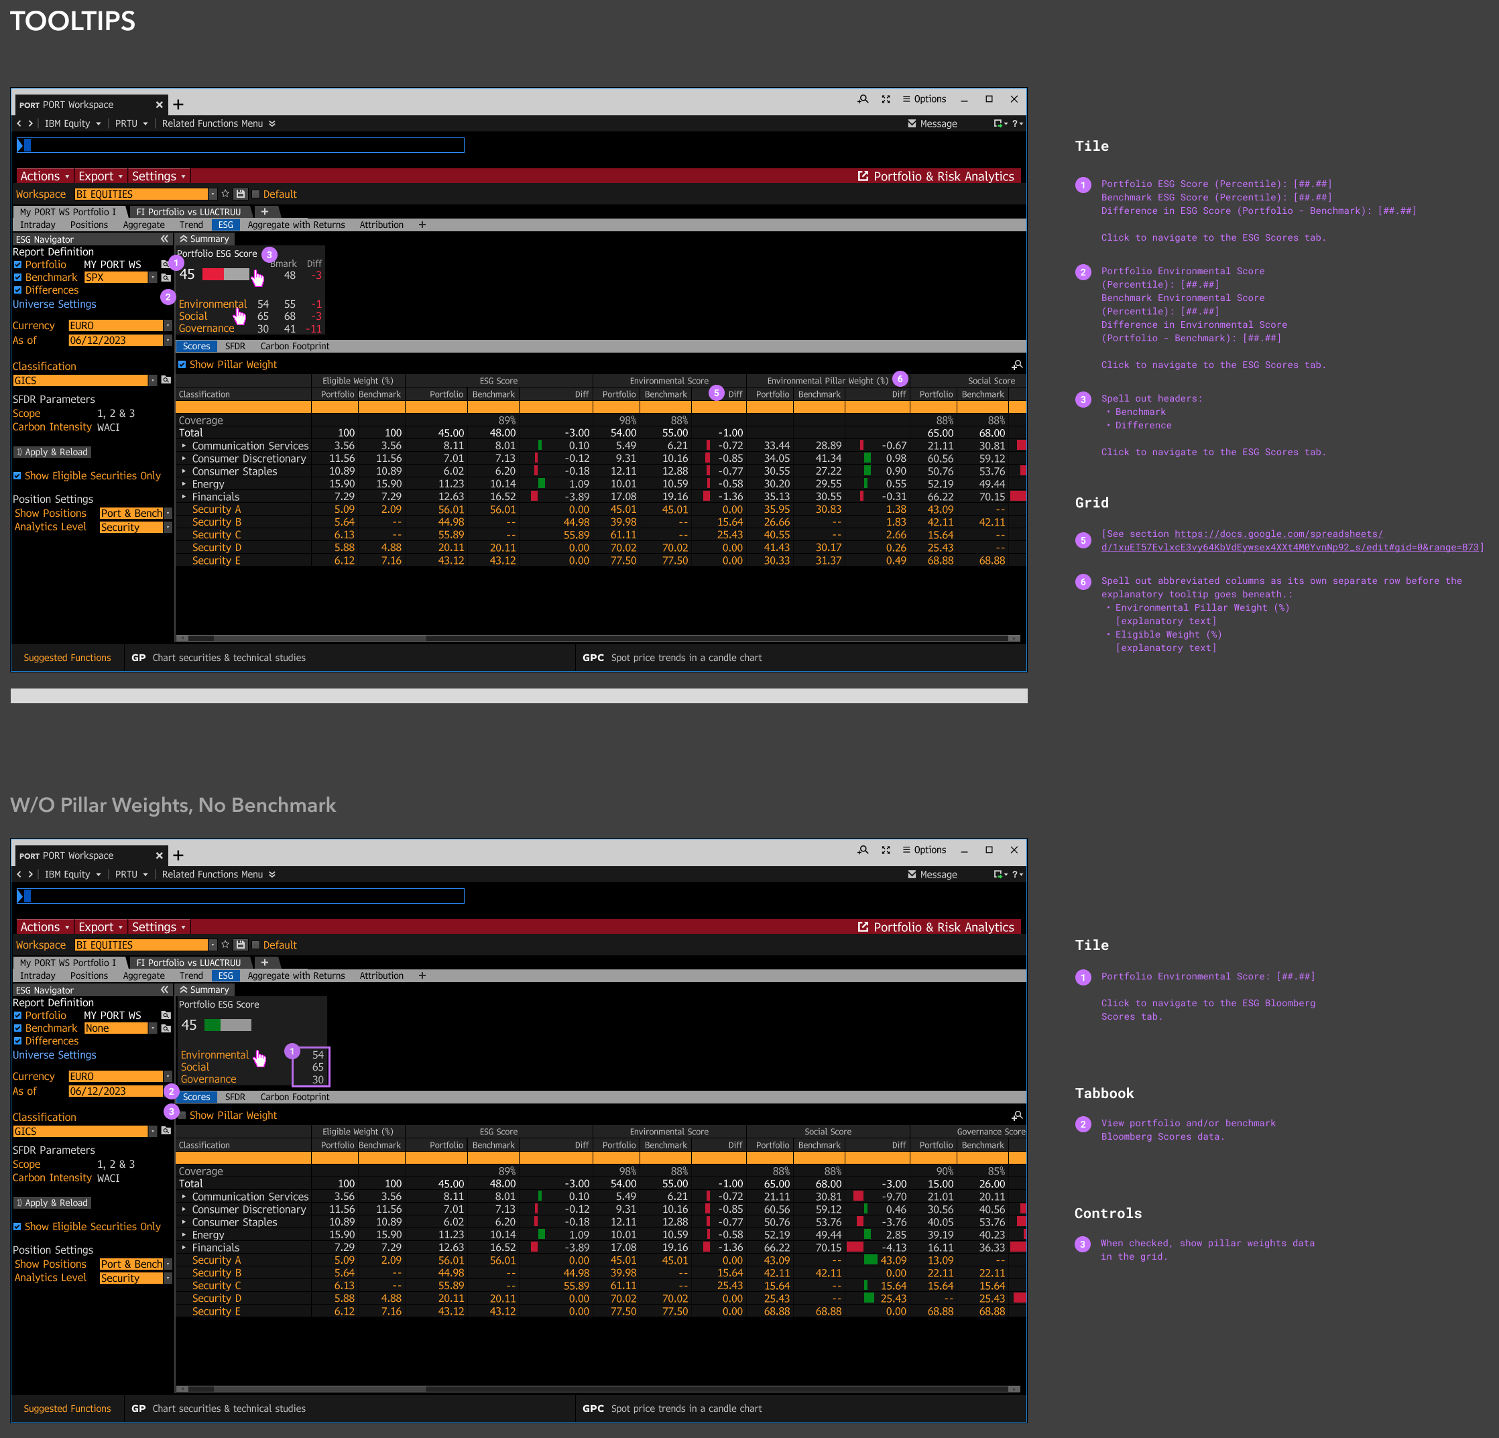Viewport: 1499px width, 1438px height.
Task: Toggle Show Eligible Securities Only in top window
Action: point(17,476)
